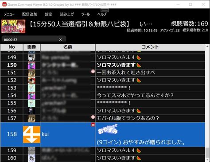
Task: Click the stream title 【15分50人当選福引＆無限ハピ袋】
Action: point(79,24)
